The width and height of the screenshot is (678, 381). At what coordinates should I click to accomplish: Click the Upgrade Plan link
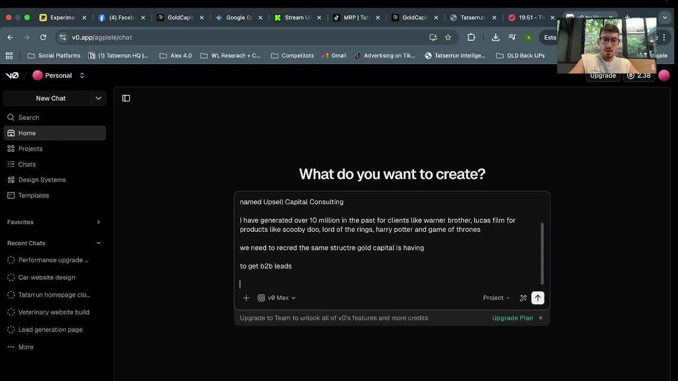[512, 318]
